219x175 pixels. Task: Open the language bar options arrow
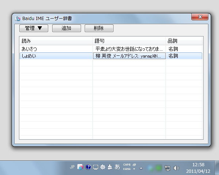pyautogui.click(x=134, y=169)
